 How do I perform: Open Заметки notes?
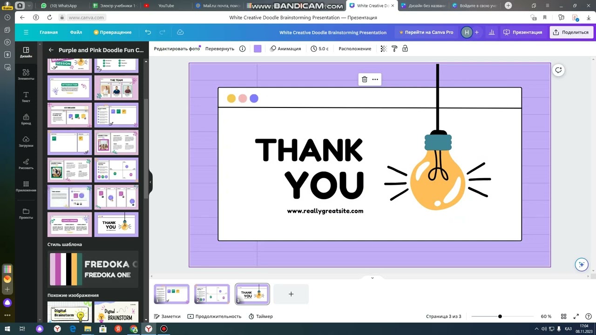click(167, 316)
